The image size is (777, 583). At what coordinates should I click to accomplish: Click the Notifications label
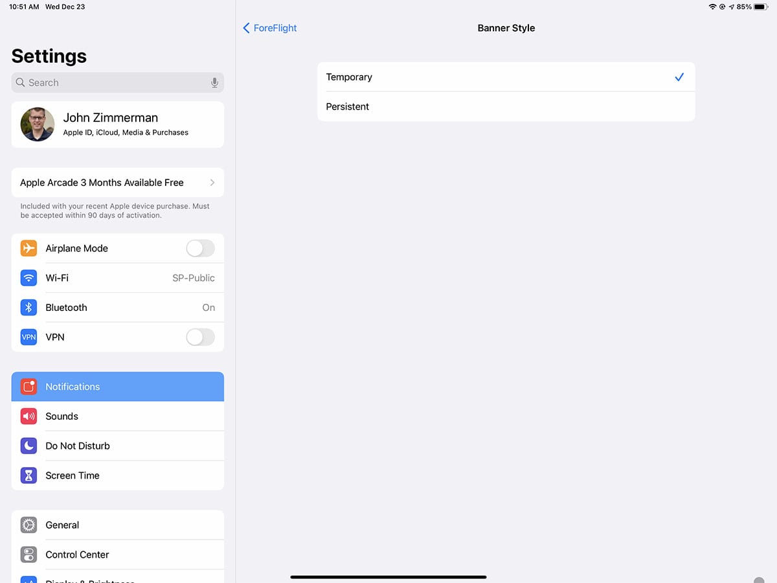pyautogui.click(x=73, y=387)
